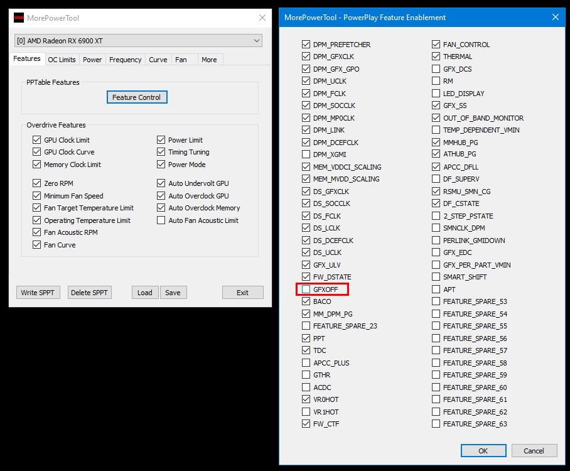Toggle the Zero RPM checkbox
Screen dimensions: 570x471
point(36,183)
